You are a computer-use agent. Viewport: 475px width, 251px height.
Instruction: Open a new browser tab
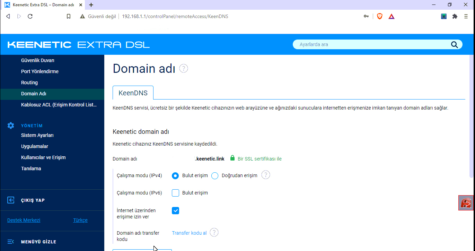pyautogui.click(x=91, y=5)
